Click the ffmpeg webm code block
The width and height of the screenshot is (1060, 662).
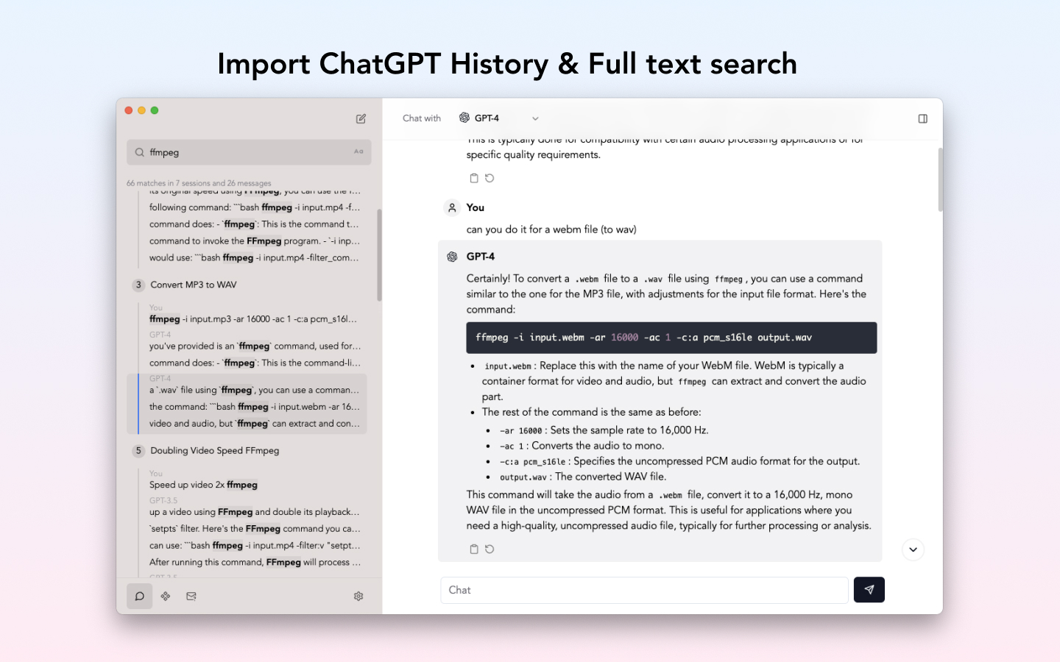tap(671, 338)
